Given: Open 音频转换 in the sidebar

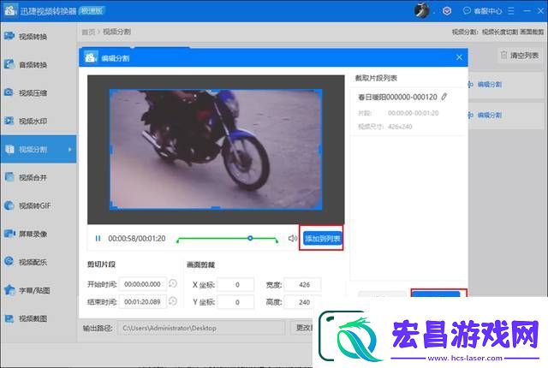Looking at the screenshot, I should pyautogui.click(x=33, y=65).
